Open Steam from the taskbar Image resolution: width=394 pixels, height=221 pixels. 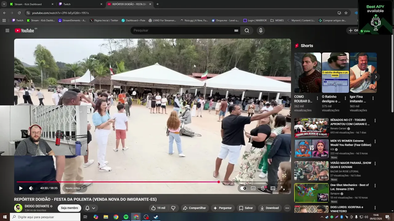click(156, 217)
